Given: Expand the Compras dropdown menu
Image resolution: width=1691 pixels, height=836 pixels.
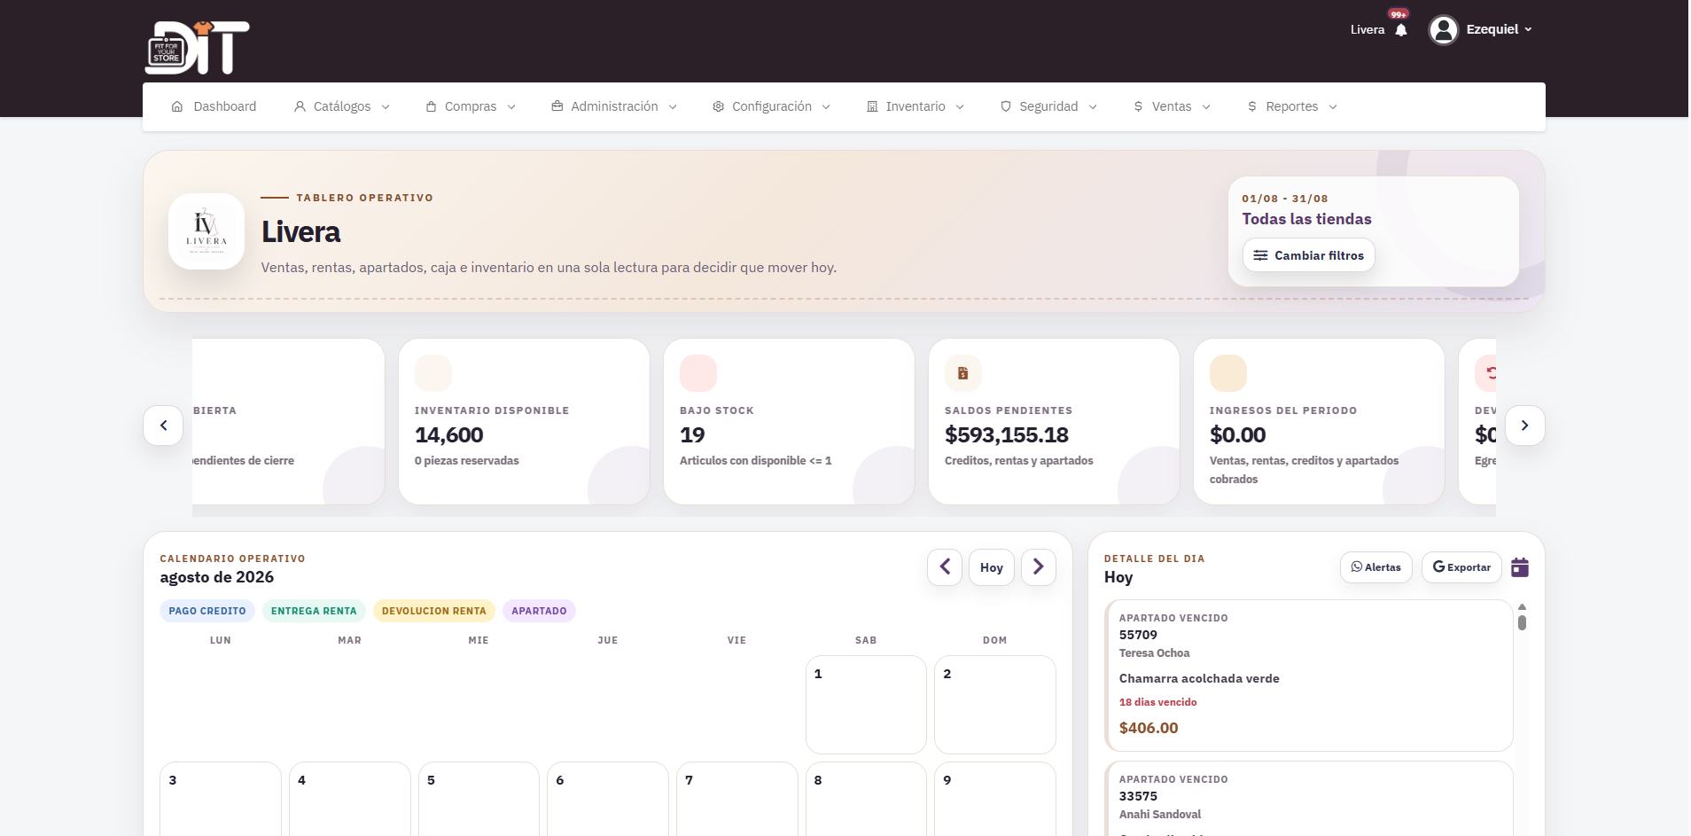Looking at the screenshot, I should click(471, 106).
